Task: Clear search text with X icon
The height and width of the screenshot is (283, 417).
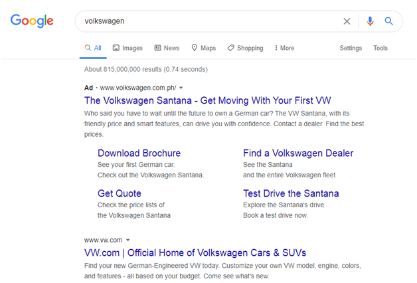Action: (347, 21)
